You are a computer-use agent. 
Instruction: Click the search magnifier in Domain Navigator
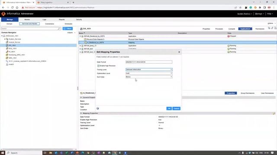click(x=59, y=28)
